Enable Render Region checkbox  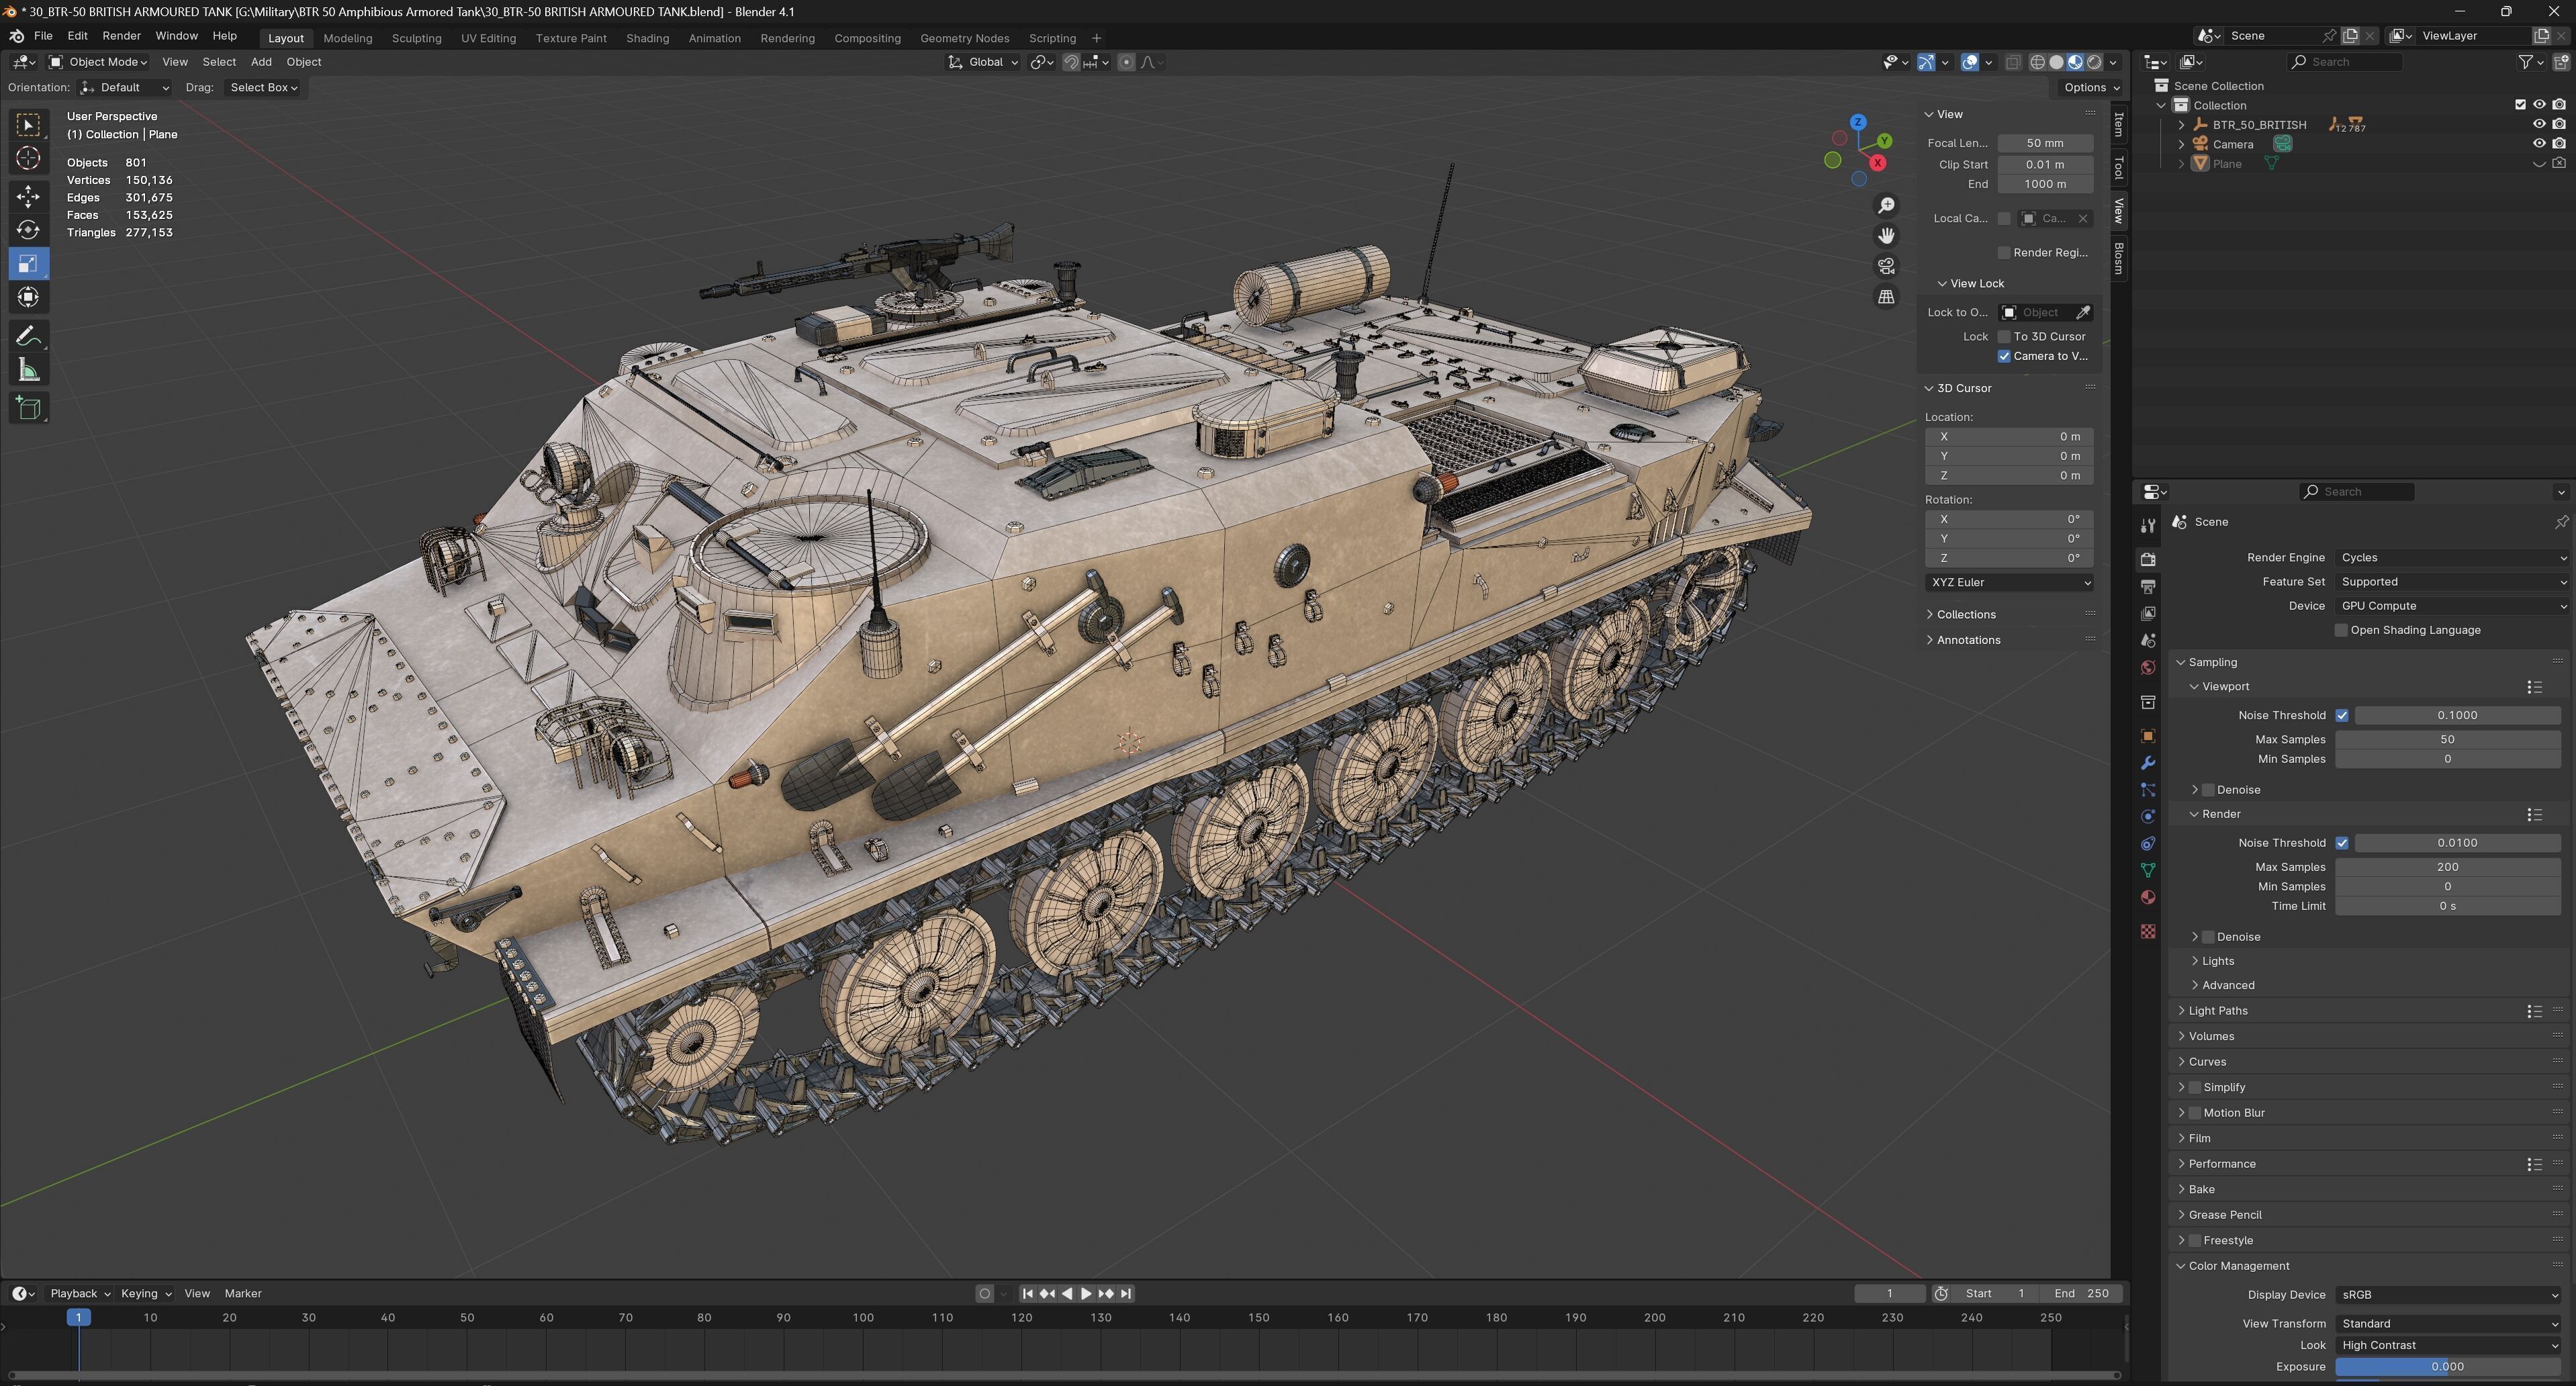pos(2004,252)
